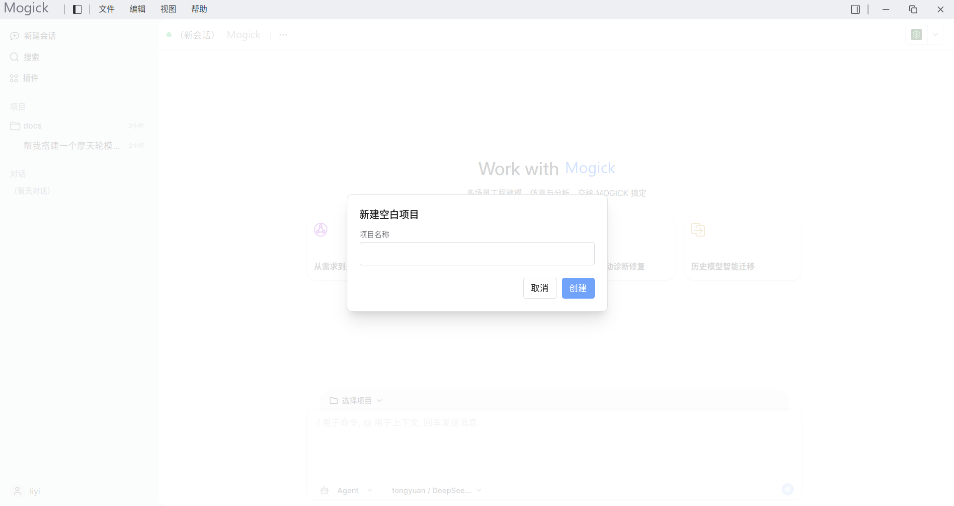This screenshot has height=506, width=954.
Task: Open the three-dots more options menu
Action: [283, 35]
